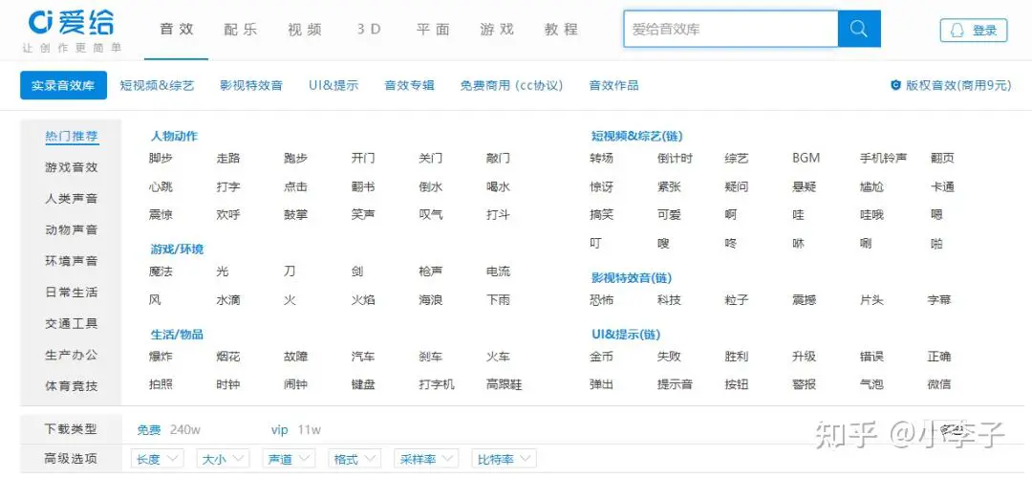The height and width of the screenshot is (478, 1032).
Task: Open the 采样率 dropdown
Action: pyautogui.click(x=426, y=459)
